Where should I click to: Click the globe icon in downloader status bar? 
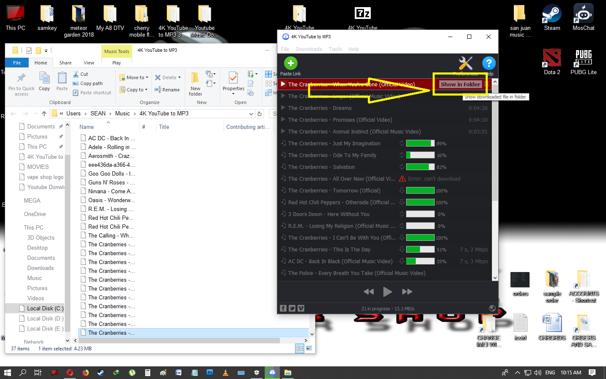point(492,308)
